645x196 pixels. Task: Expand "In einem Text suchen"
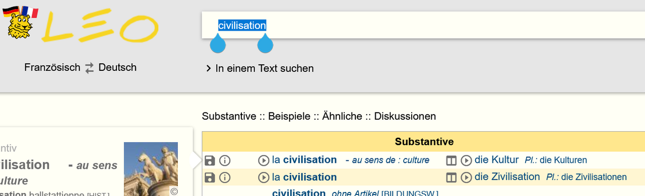[260, 68]
